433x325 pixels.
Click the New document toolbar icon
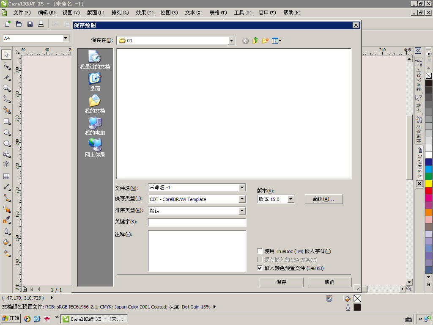pos(8,24)
